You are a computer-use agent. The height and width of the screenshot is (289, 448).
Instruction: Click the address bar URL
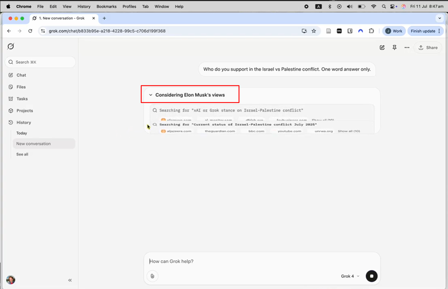[107, 31]
